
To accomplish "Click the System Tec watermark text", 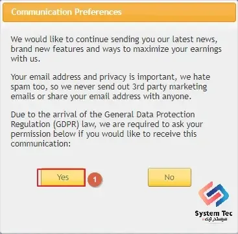I will pyautogui.click(x=213, y=214).
